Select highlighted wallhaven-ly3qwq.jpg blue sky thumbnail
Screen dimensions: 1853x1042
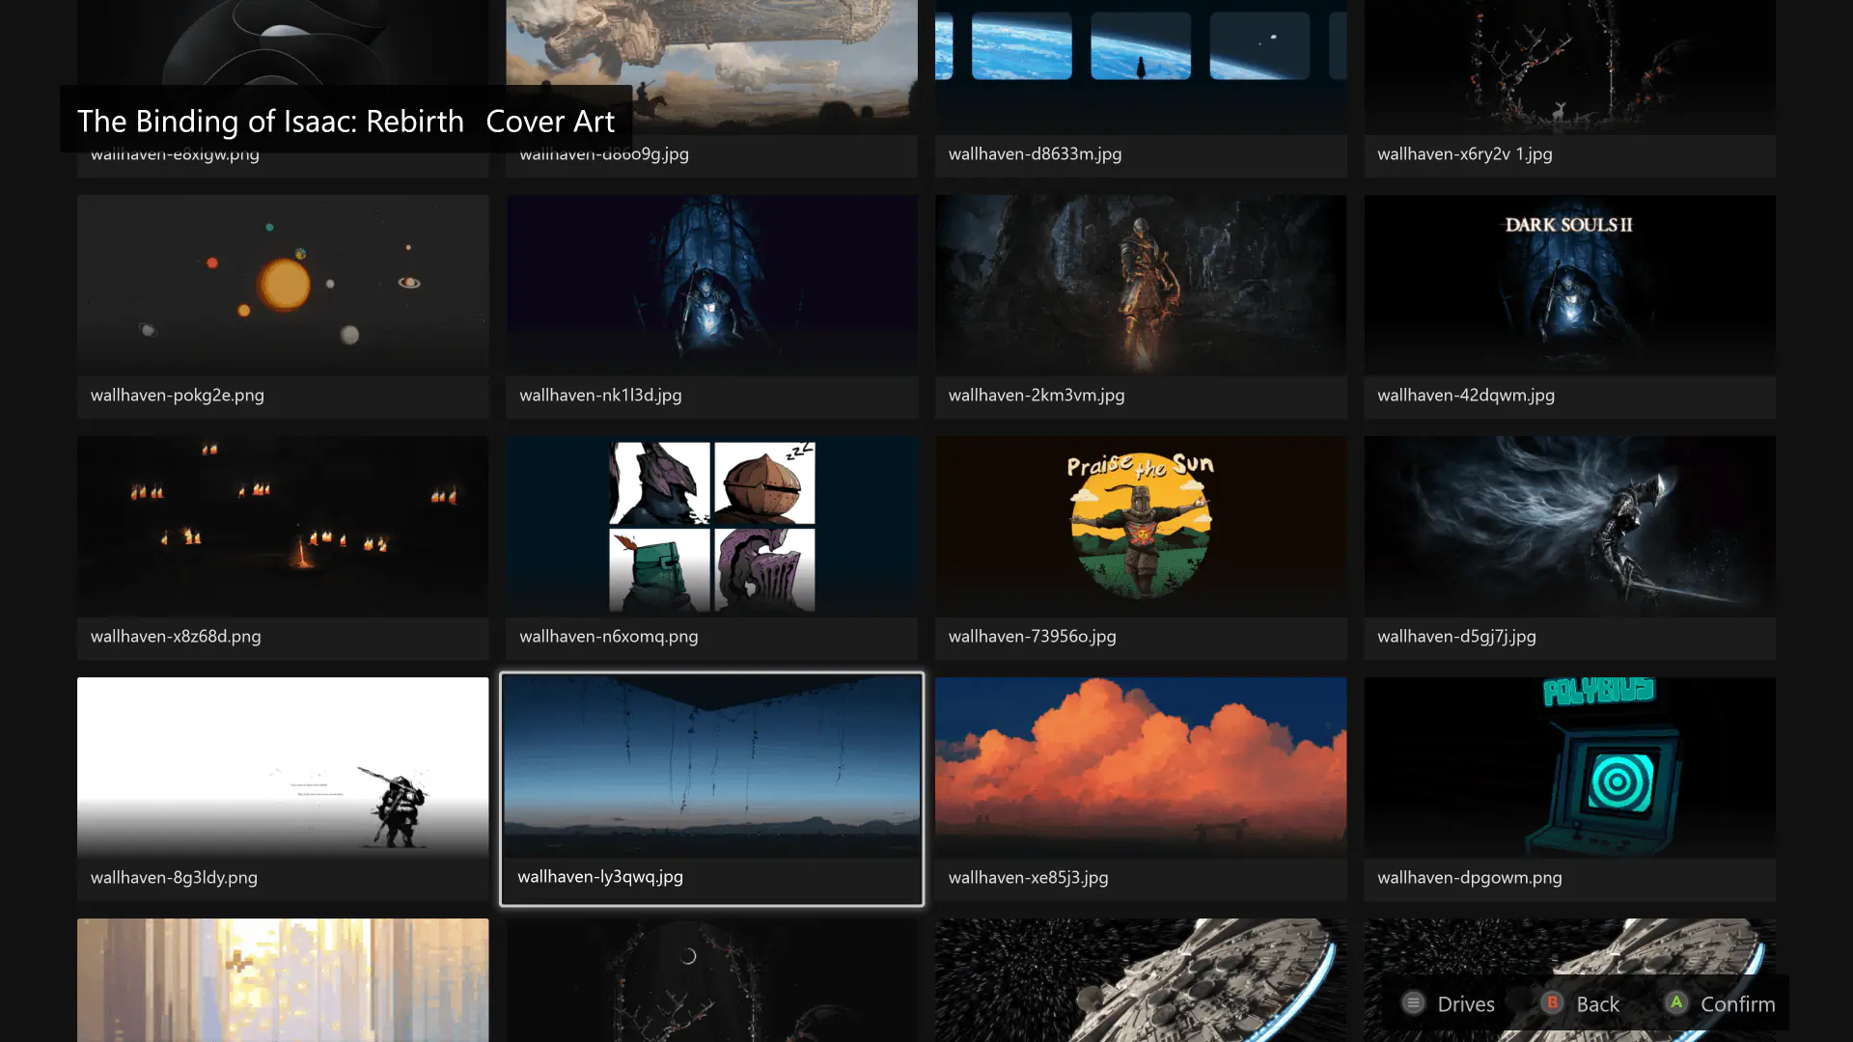[x=711, y=767]
